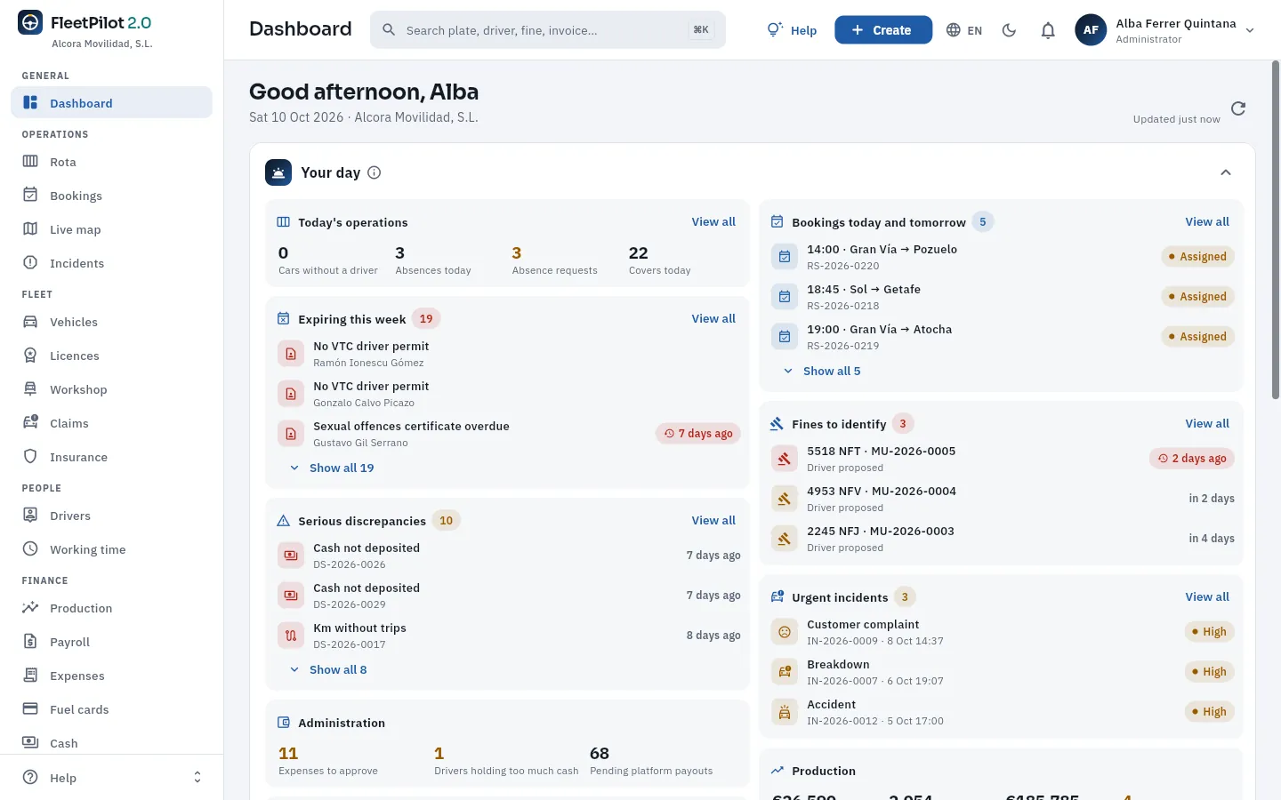Click the Workshop sidebar icon

tap(30, 389)
